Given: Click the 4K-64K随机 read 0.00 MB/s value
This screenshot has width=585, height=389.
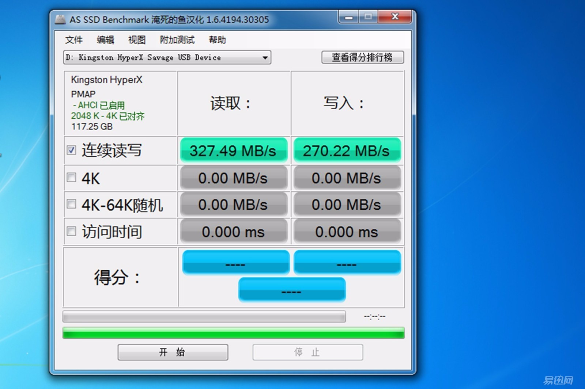Looking at the screenshot, I should point(234,205).
